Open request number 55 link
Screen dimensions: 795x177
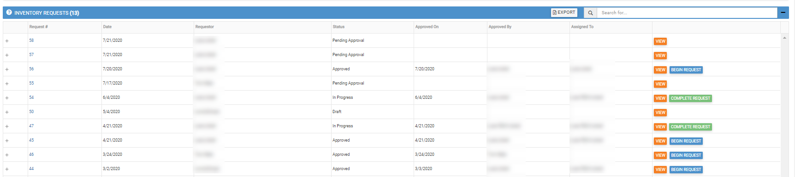click(x=31, y=83)
